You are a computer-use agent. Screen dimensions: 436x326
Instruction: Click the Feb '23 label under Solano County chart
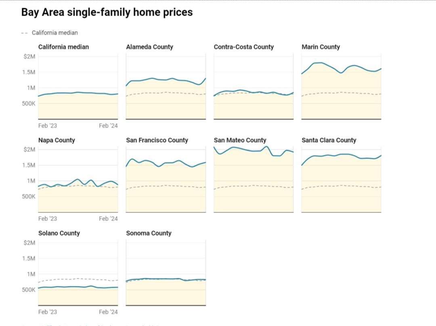pyautogui.click(x=48, y=312)
